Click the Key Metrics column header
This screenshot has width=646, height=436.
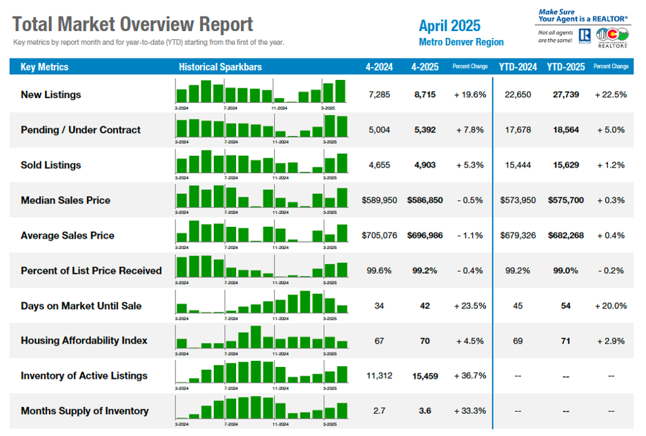45,67
